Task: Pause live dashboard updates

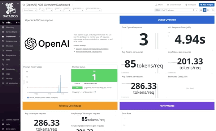Action: [x=204, y=10]
